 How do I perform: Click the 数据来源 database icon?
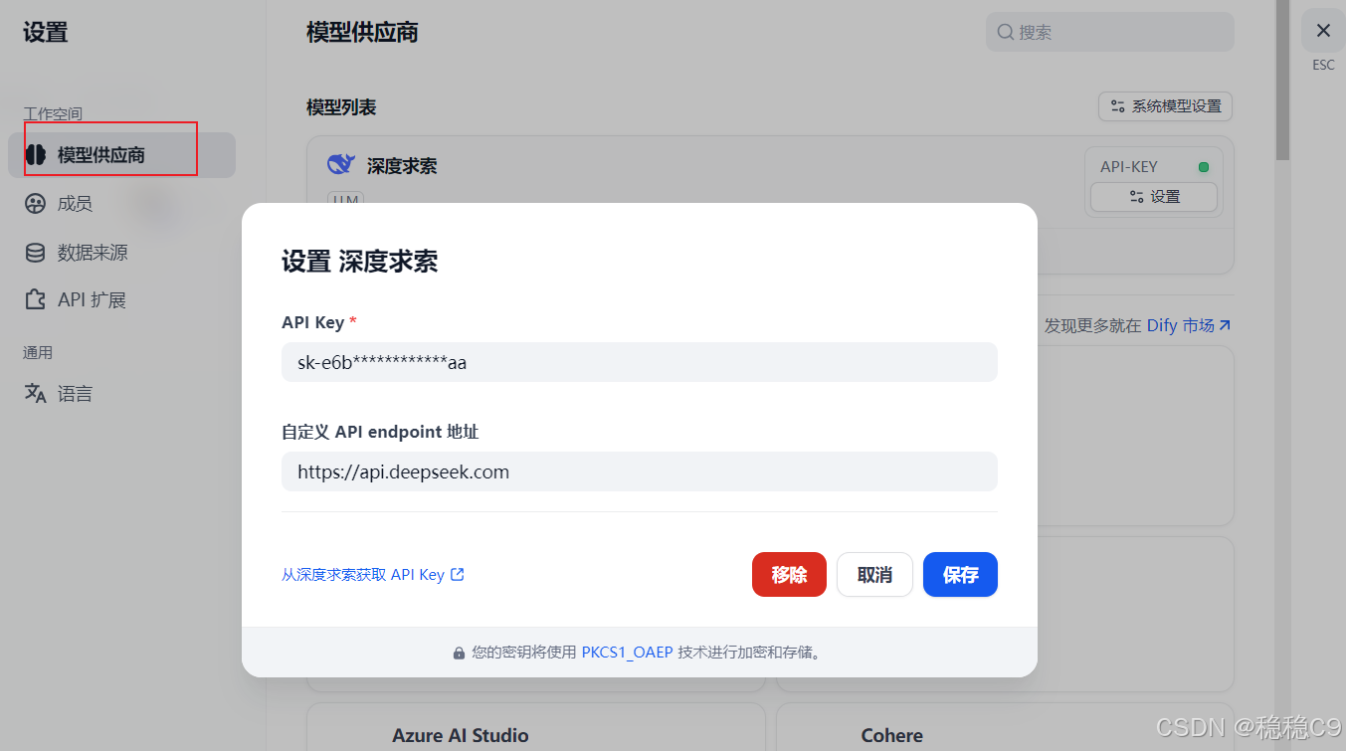point(36,253)
